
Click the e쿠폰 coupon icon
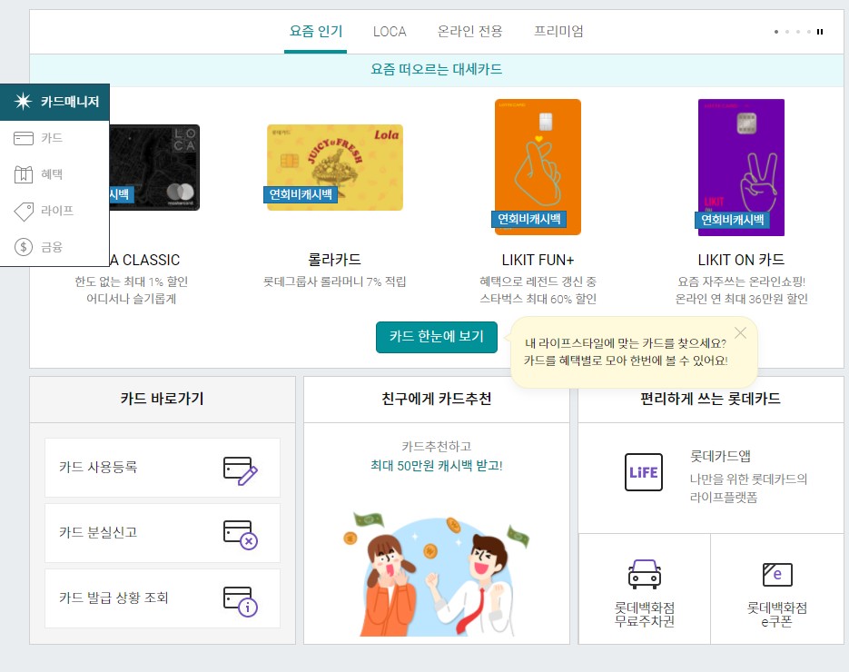coord(777,575)
